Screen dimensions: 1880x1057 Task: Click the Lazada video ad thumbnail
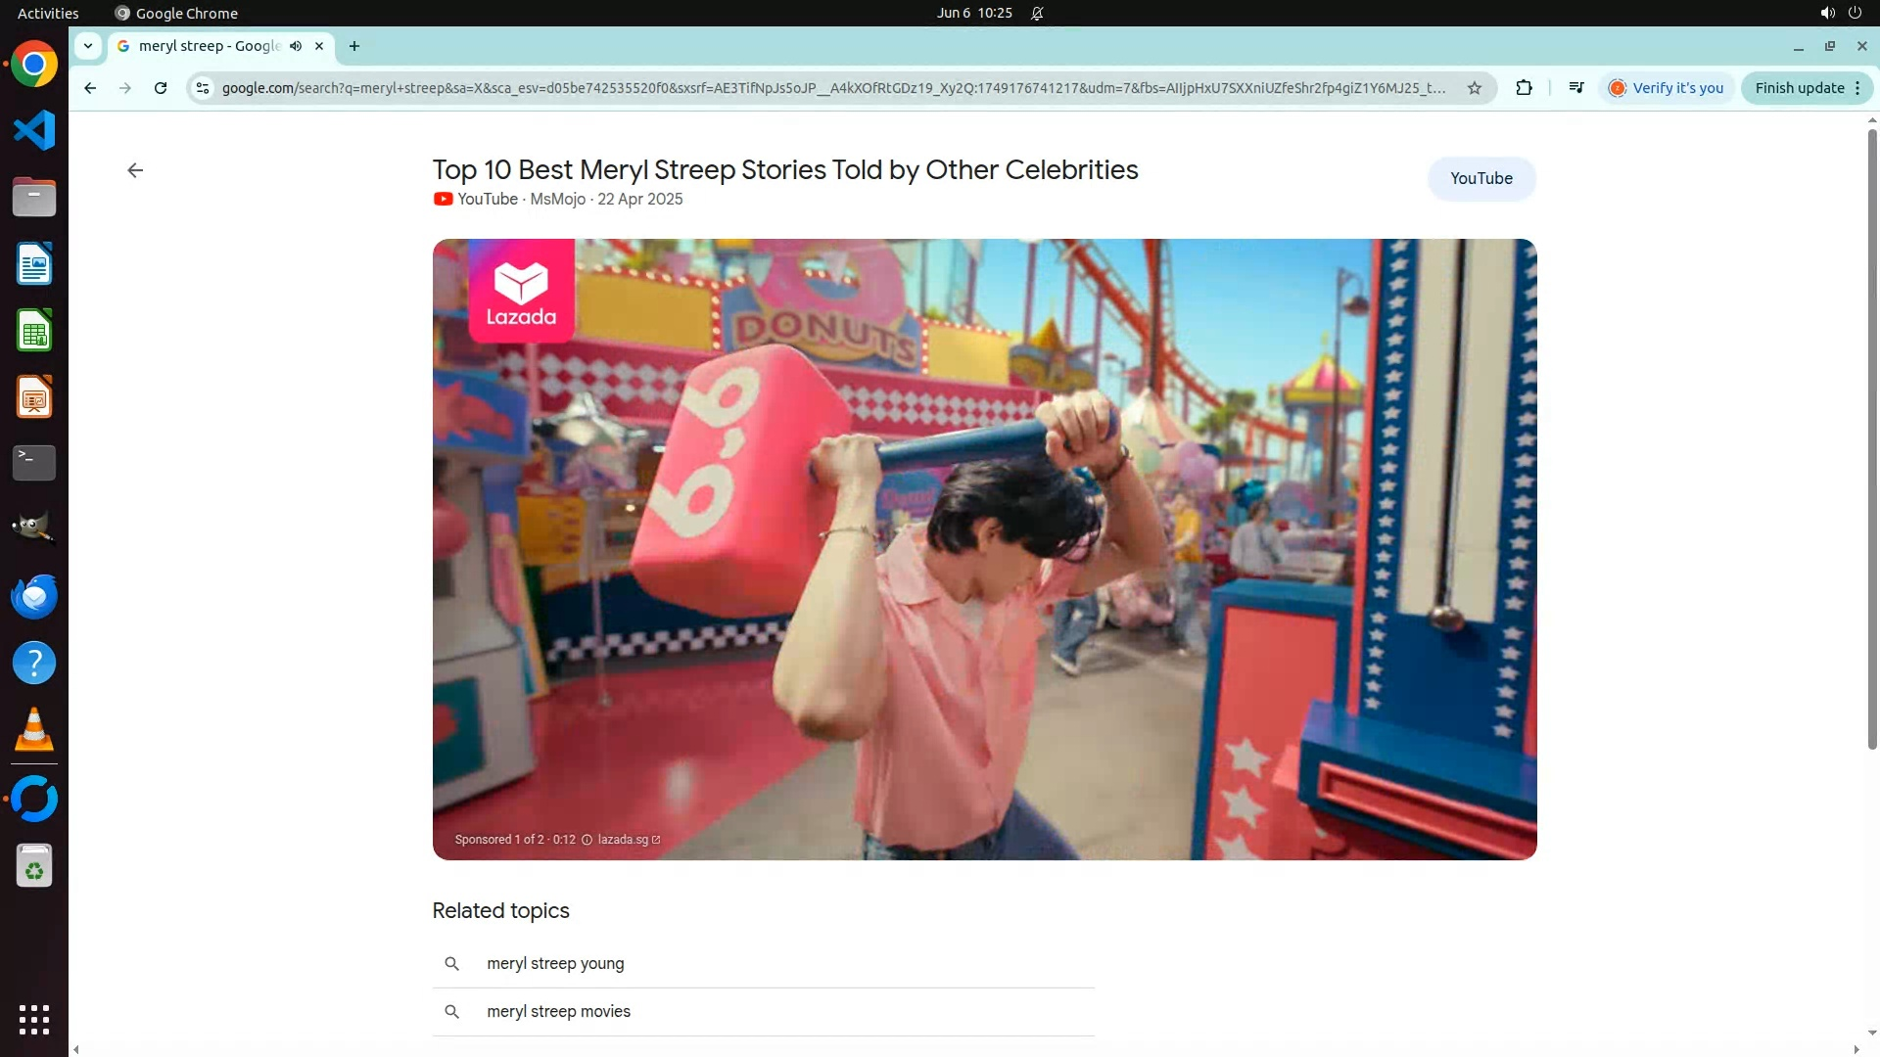pyautogui.click(x=984, y=548)
